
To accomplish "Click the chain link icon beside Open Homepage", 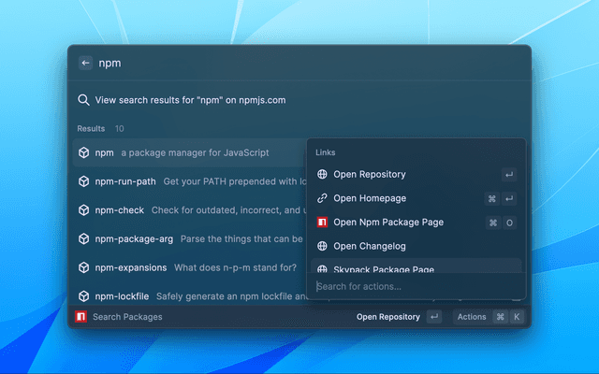I will coord(322,198).
